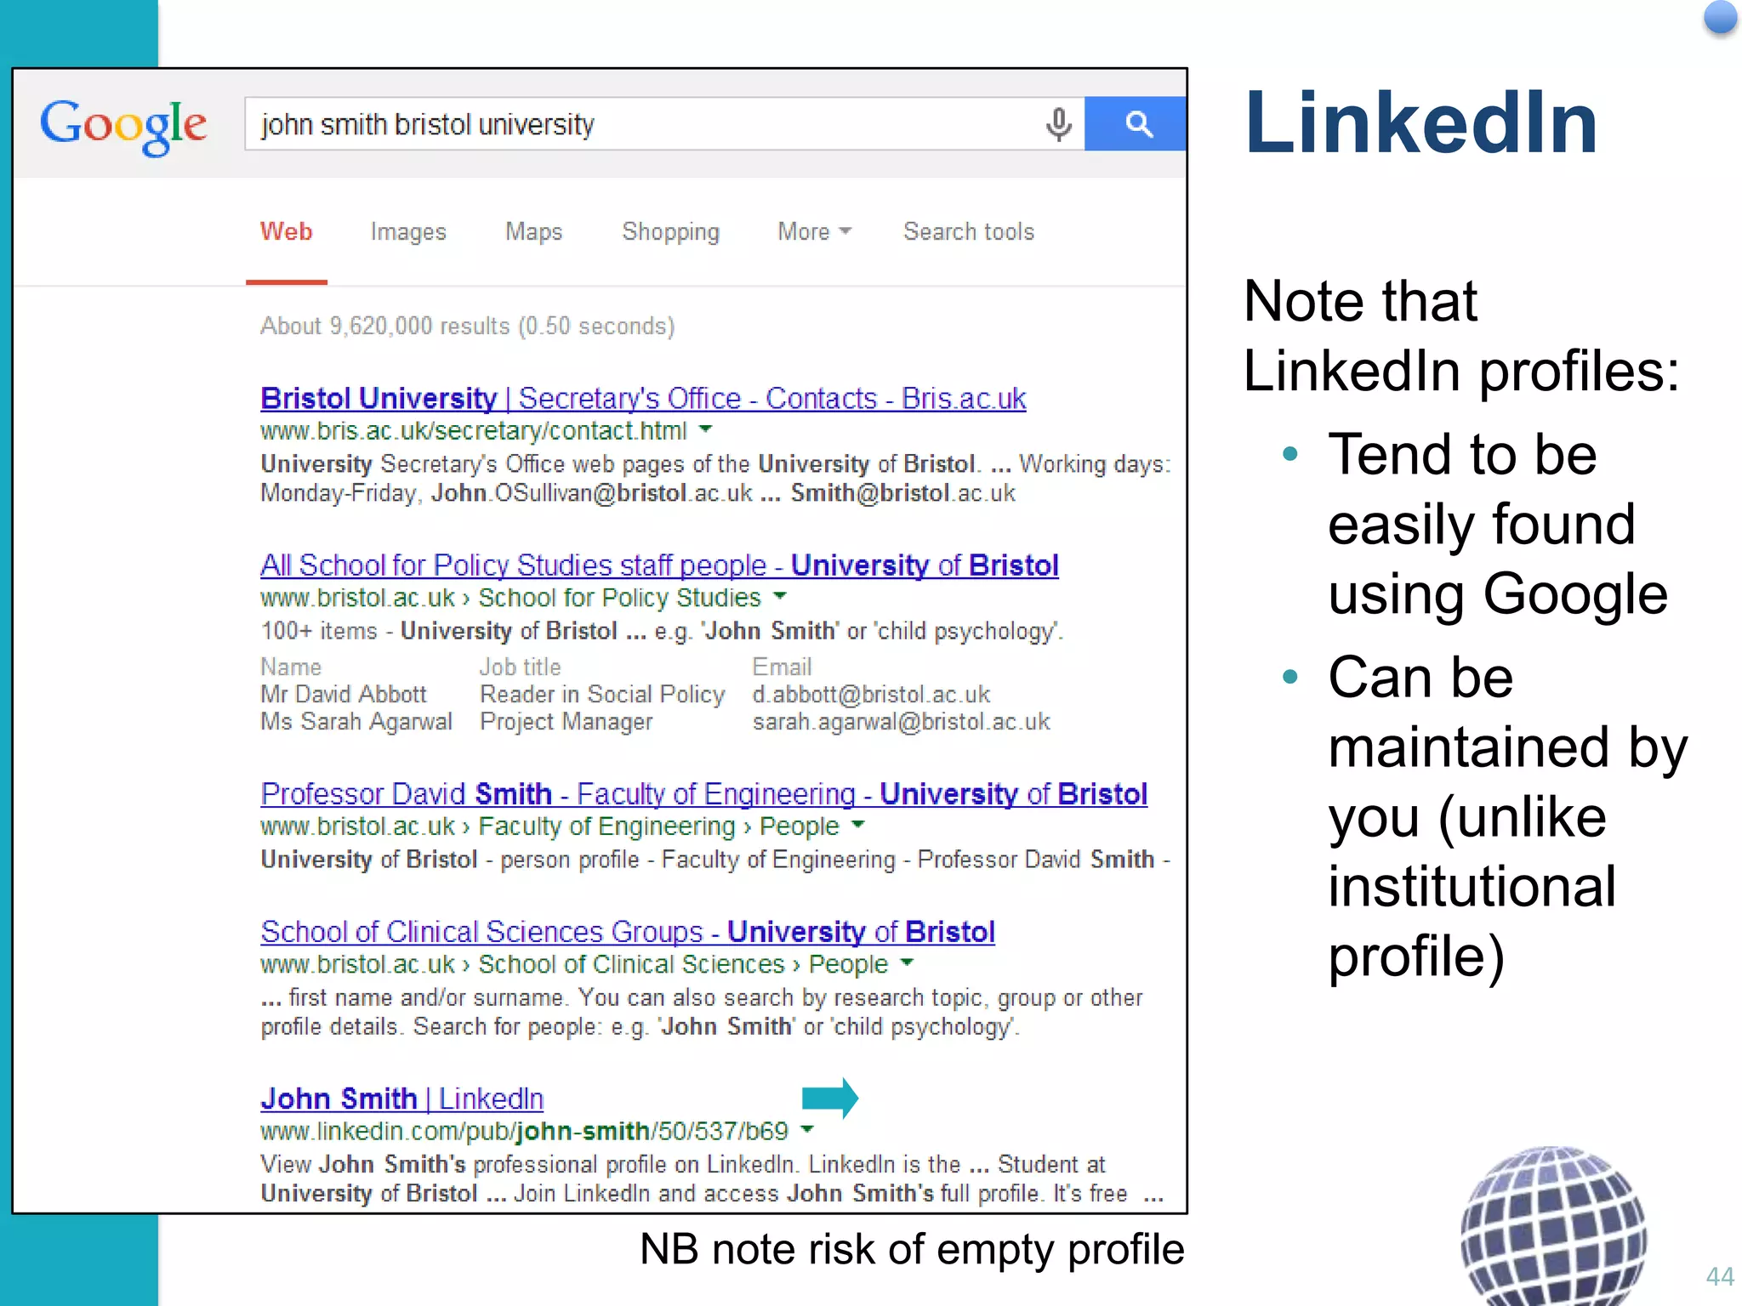Click the 'Job title' column header

pyautogui.click(x=520, y=667)
